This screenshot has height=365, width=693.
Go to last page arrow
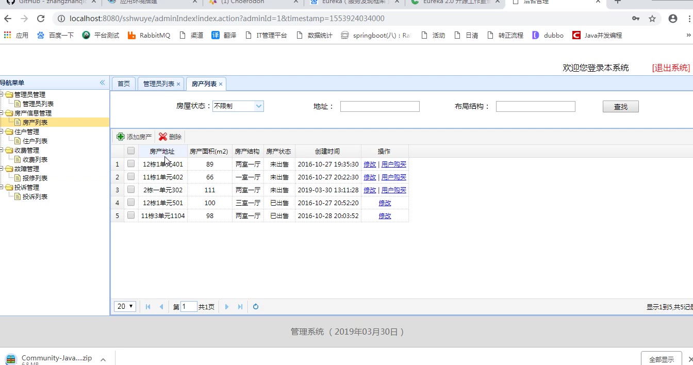[x=240, y=307]
